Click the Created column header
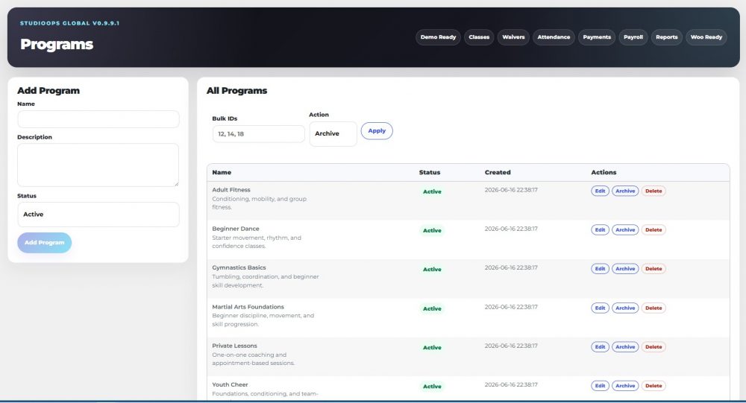 [x=498, y=173]
